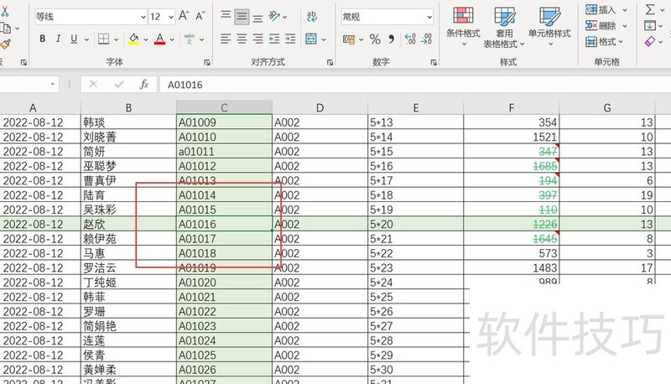Click cell containing 5*22

click(415, 253)
